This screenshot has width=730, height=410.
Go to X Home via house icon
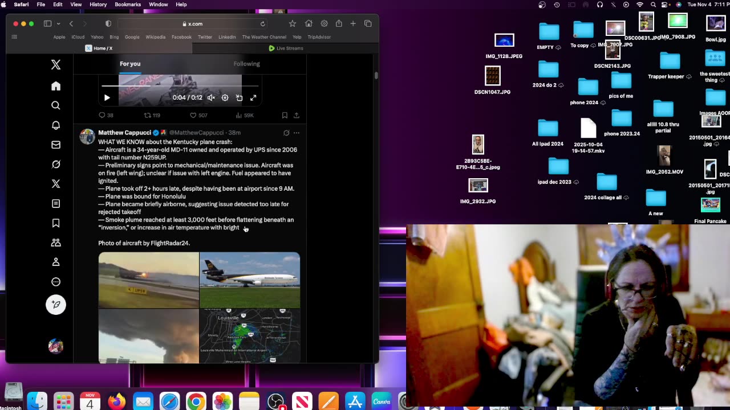[x=56, y=86]
